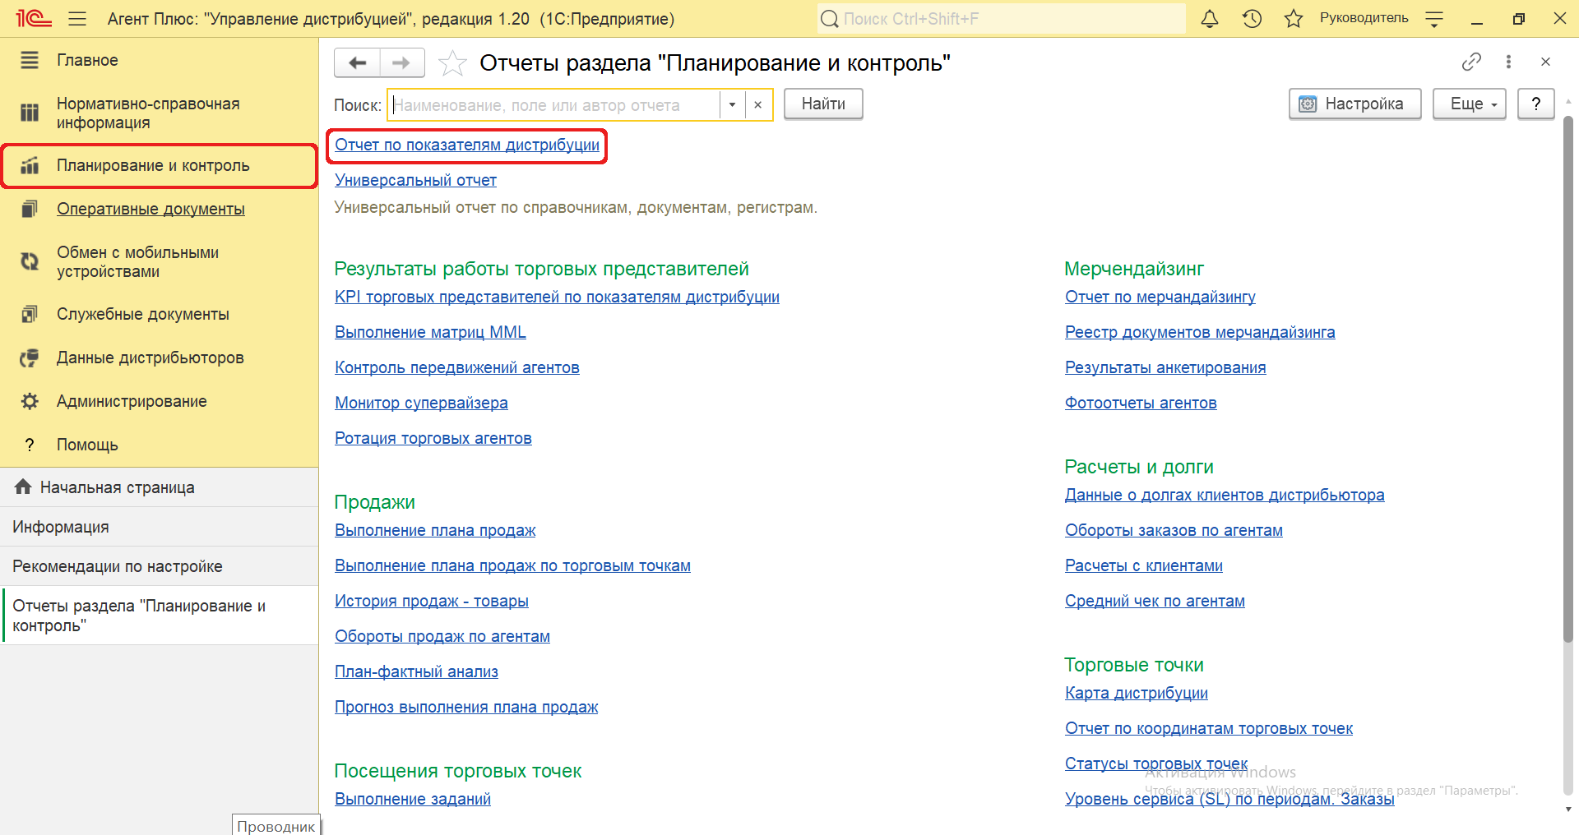Open Обороты заказов по агентам report

pyautogui.click(x=1174, y=531)
